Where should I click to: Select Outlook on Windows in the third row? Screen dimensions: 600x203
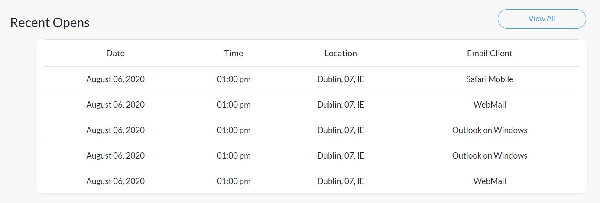490,130
